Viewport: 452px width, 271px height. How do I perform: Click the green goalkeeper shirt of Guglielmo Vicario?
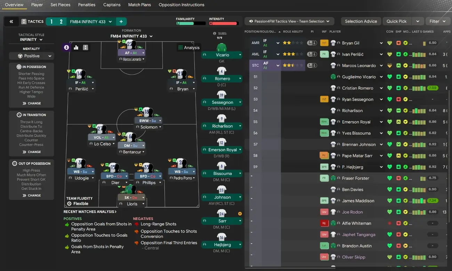[x=333, y=77]
